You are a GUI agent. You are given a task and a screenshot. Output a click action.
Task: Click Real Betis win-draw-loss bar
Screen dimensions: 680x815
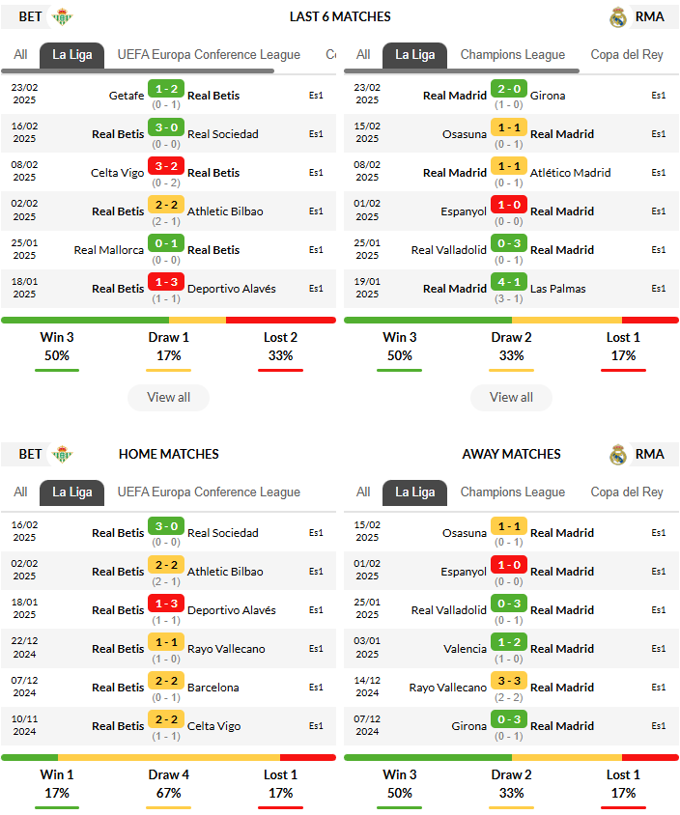(168, 321)
